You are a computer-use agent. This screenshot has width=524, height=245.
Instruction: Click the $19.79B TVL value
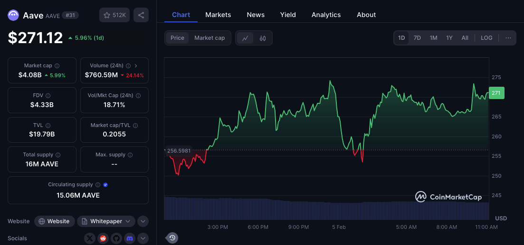click(x=42, y=134)
